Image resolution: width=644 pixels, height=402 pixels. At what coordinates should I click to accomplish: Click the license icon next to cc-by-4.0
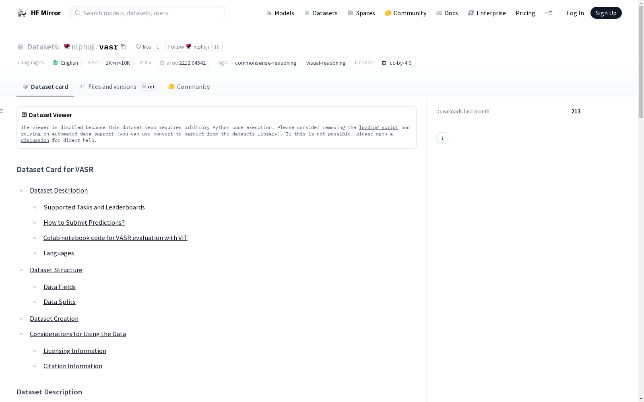(384, 63)
